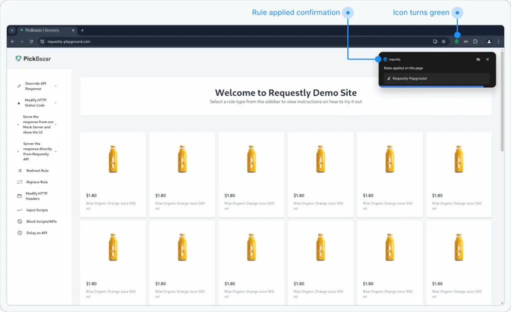
Task: Click the browser Extensions puzzle icon
Action: [475, 41]
